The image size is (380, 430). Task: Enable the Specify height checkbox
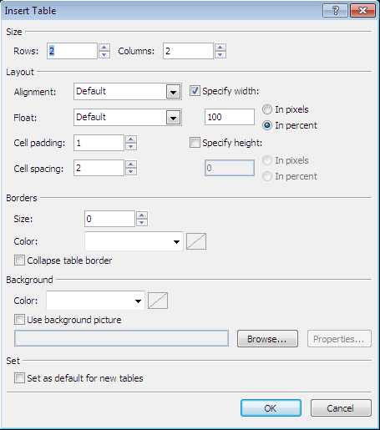point(195,143)
